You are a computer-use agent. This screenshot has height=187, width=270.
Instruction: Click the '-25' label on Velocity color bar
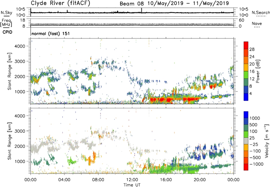point(254,144)
